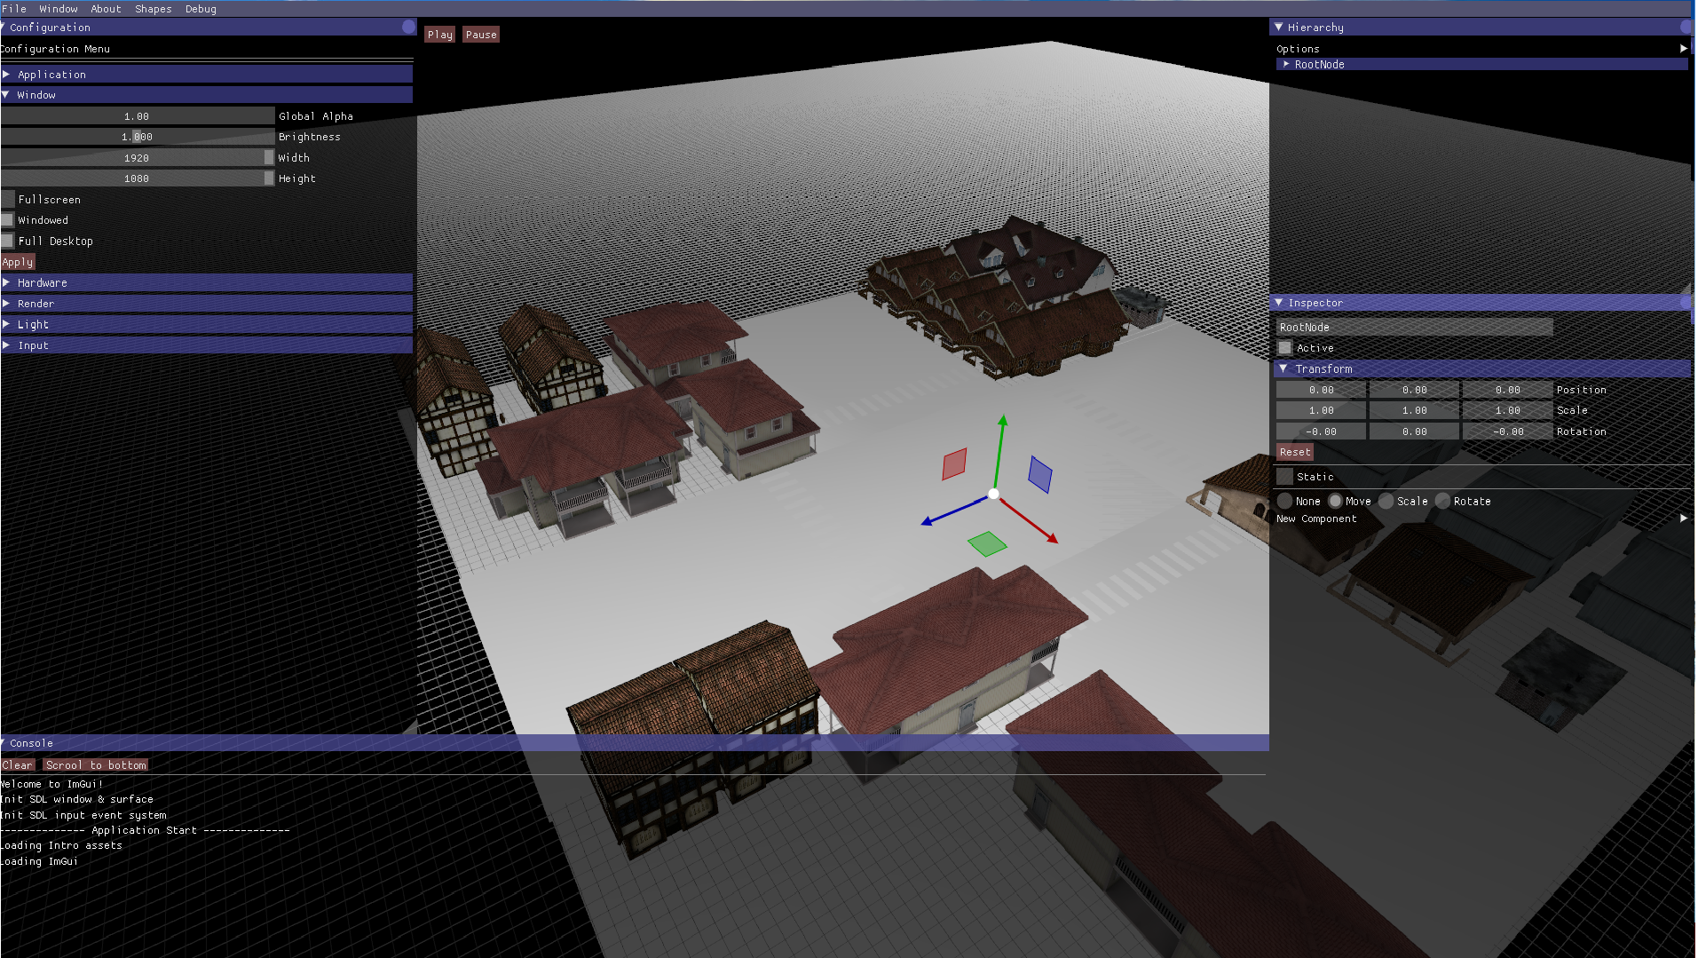Collapse the Transform section
The image size is (1698, 958).
(x=1283, y=368)
